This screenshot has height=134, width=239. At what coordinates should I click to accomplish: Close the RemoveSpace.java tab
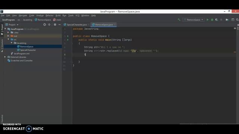tap(115, 25)
